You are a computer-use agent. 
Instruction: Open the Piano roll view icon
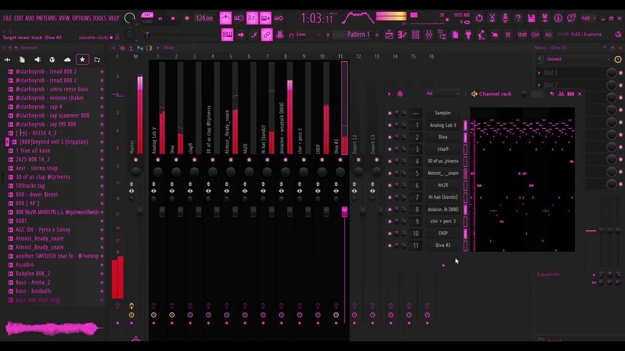pos(402,35)
